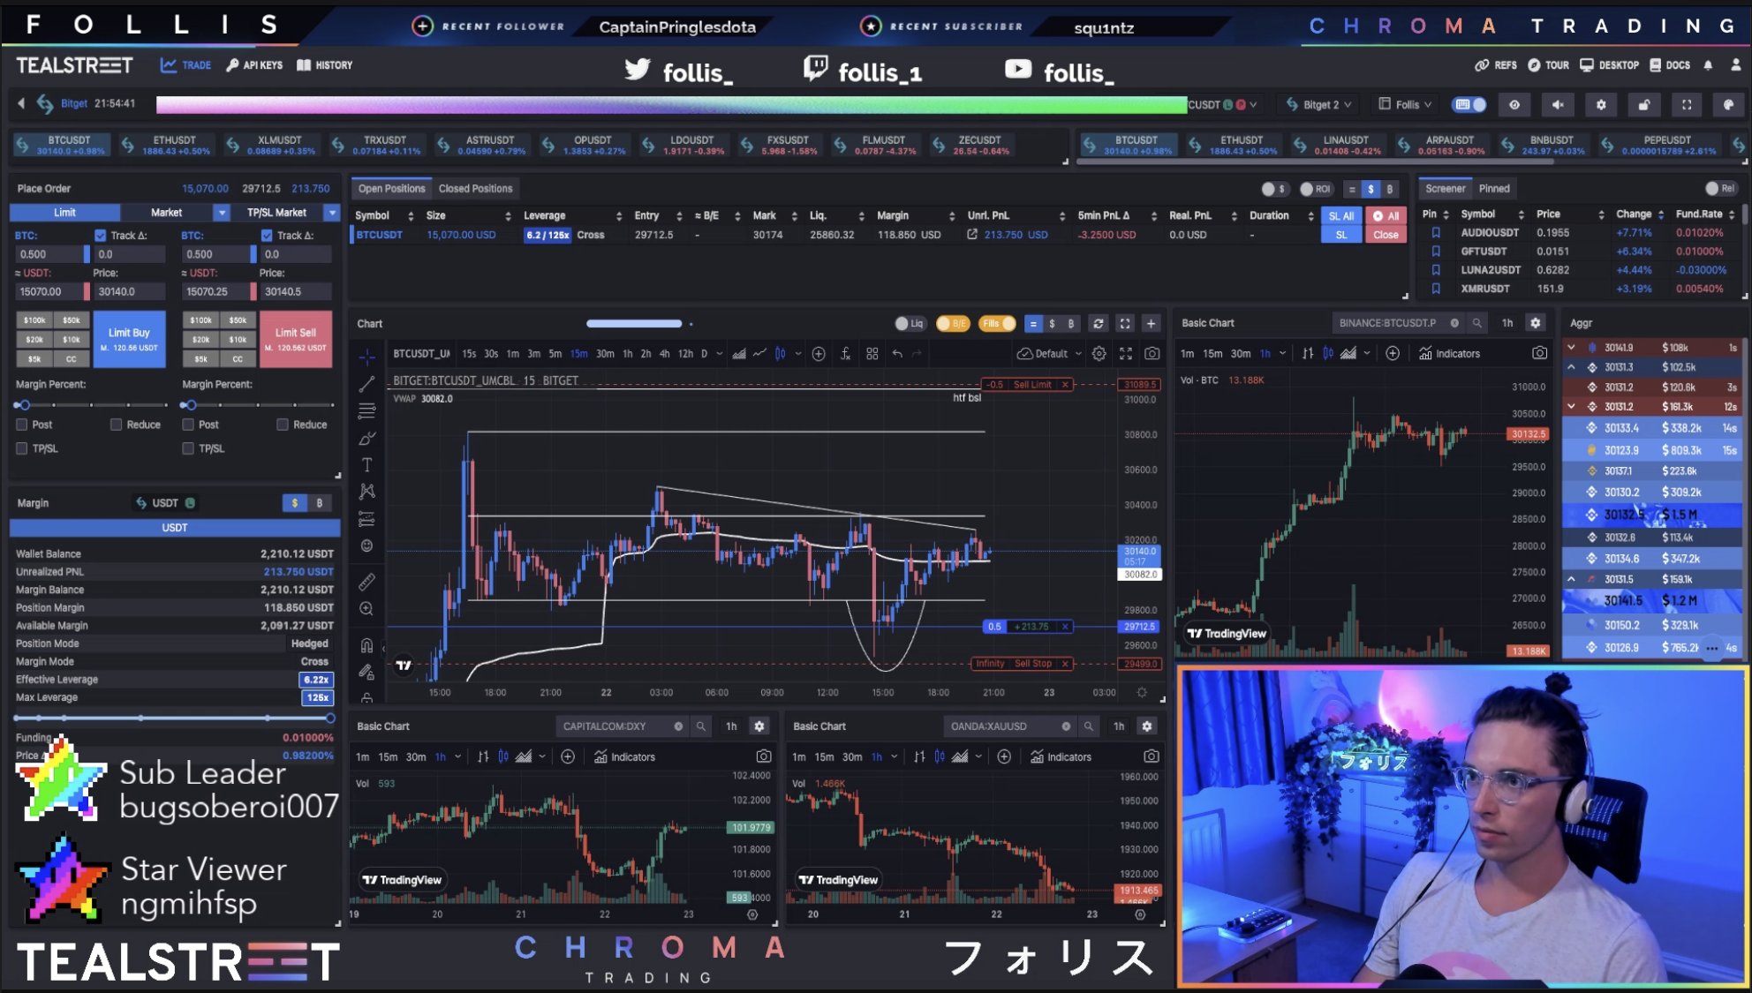1752x993 pixels.
Task: Enable TP/SL checkbox under Limit Sell
Action: [x=188, y=448]
